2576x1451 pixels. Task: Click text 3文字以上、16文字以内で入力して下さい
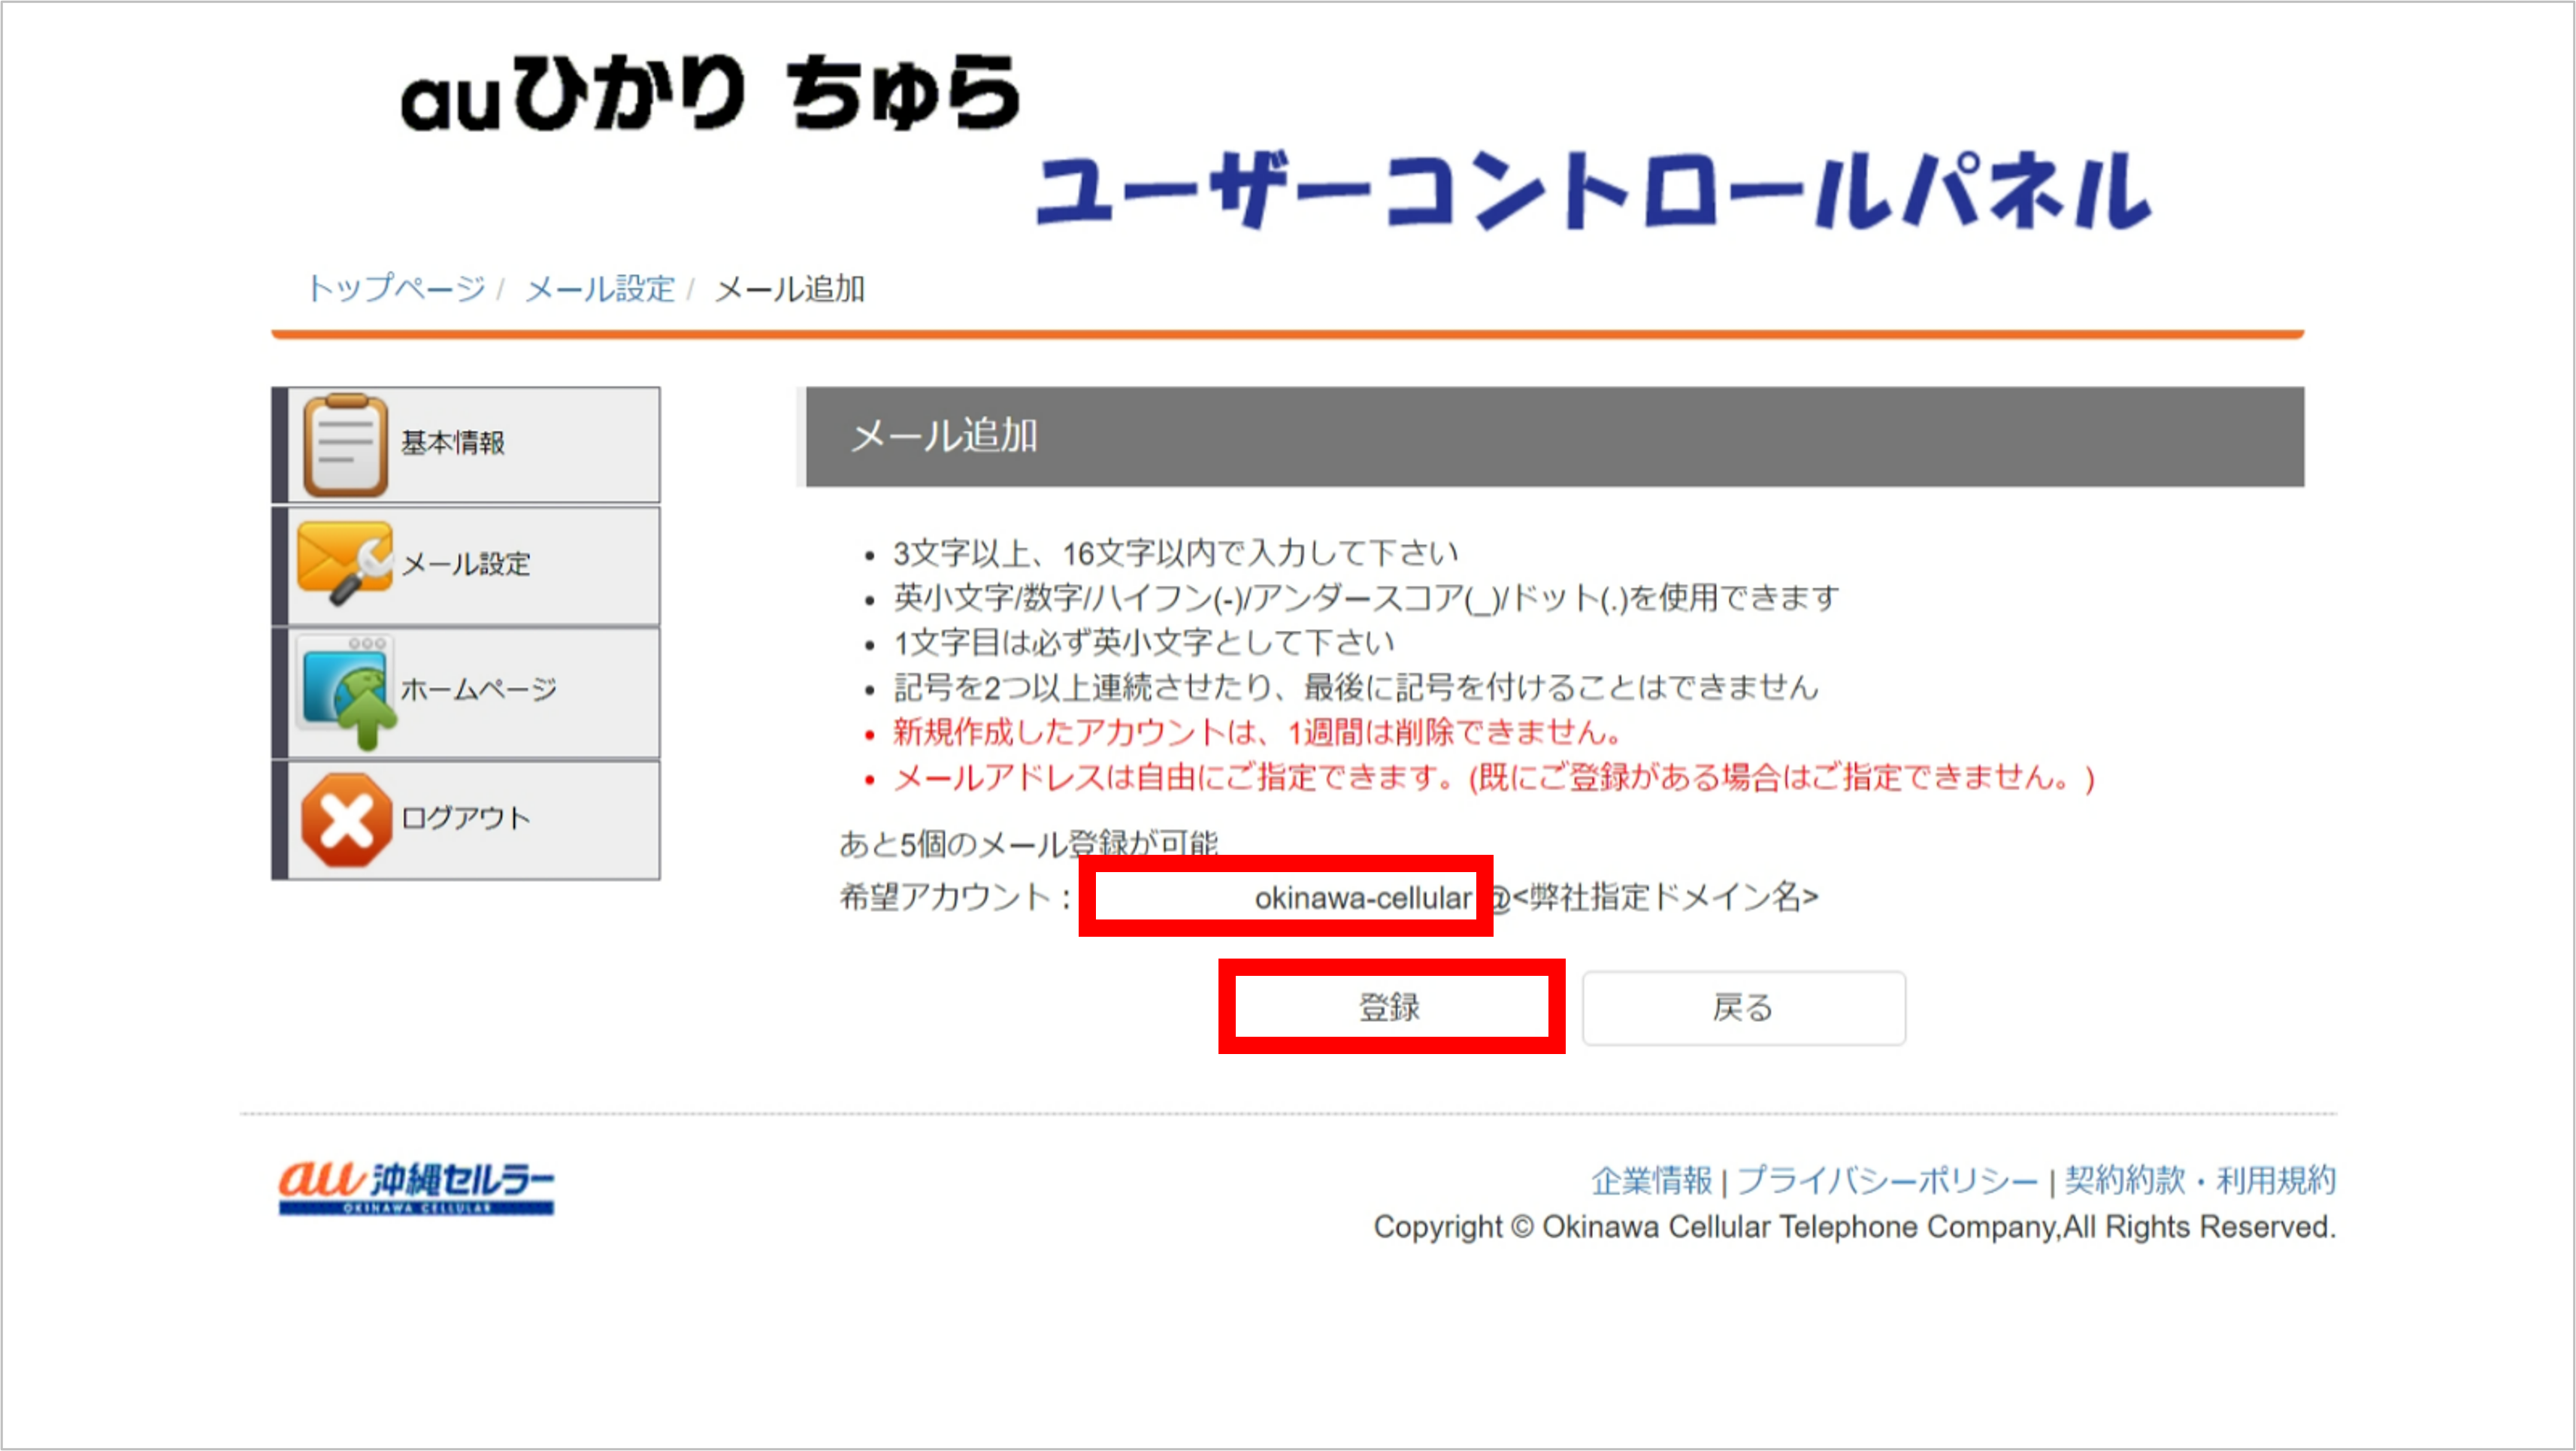[1176, 553]
